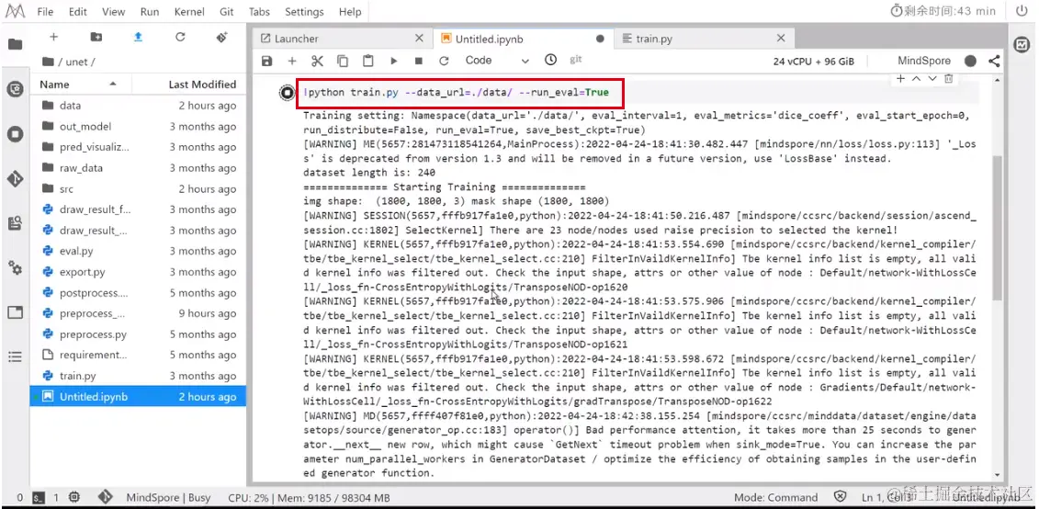Click the MindSpore kernel name in toolbar

923,61
